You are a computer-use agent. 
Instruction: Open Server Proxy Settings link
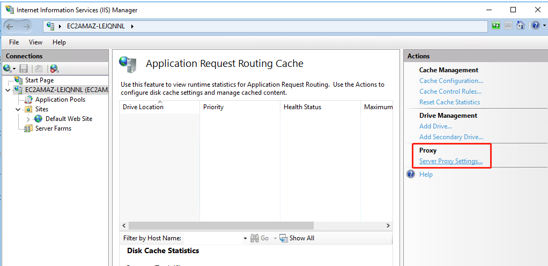tap(450, 161)
